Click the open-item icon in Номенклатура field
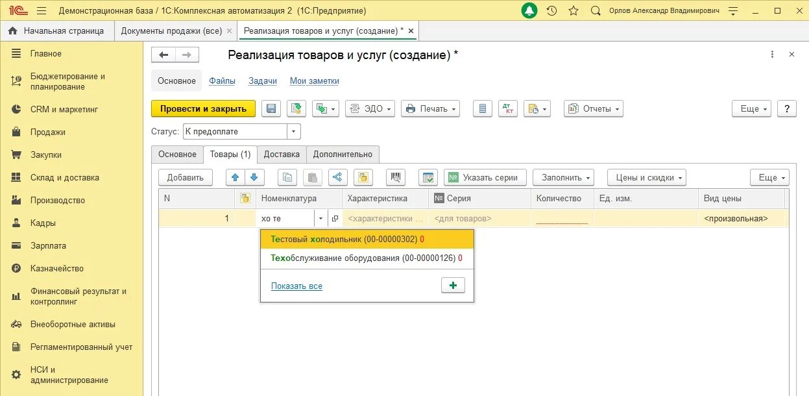Screen dimensions: 809x396 click(335, 219)
